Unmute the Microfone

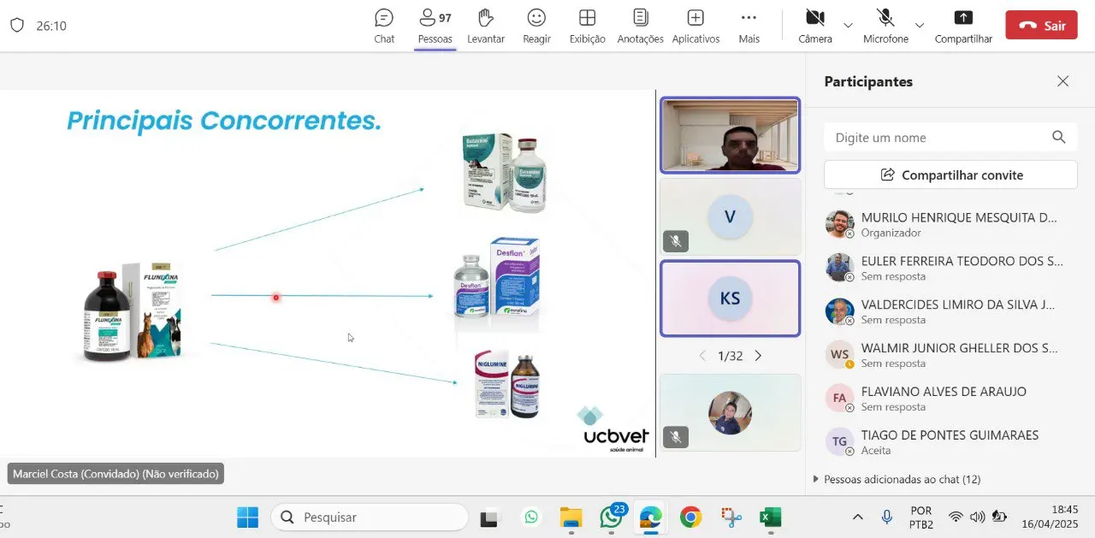click(x=885, y=26)
